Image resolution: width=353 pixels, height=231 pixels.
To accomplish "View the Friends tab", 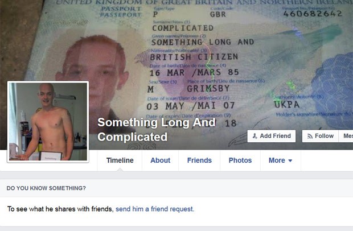I will tap(199, 160).
